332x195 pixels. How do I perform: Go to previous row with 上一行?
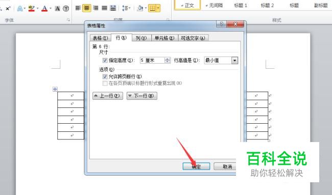[108, 96]
